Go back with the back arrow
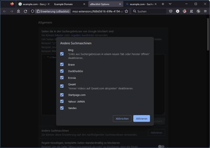Screen dimensions: 210x148 [x=5, y=11]
